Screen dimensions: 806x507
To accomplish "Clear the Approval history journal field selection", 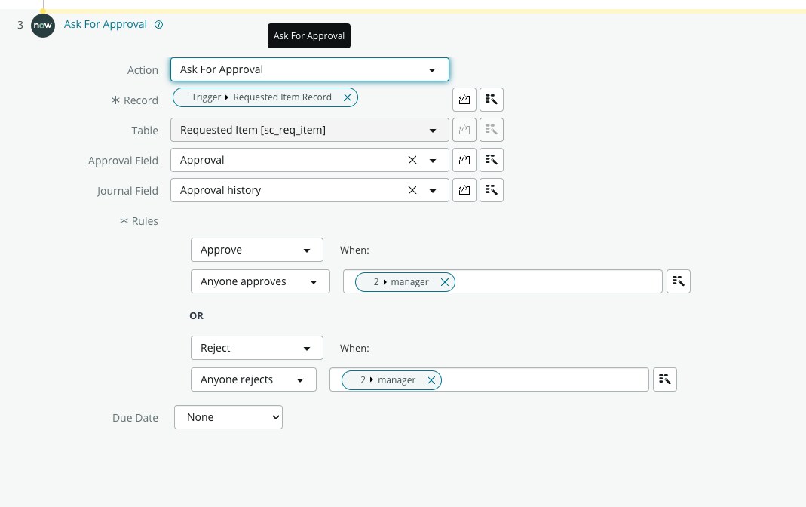I will [x=412, y=189].
